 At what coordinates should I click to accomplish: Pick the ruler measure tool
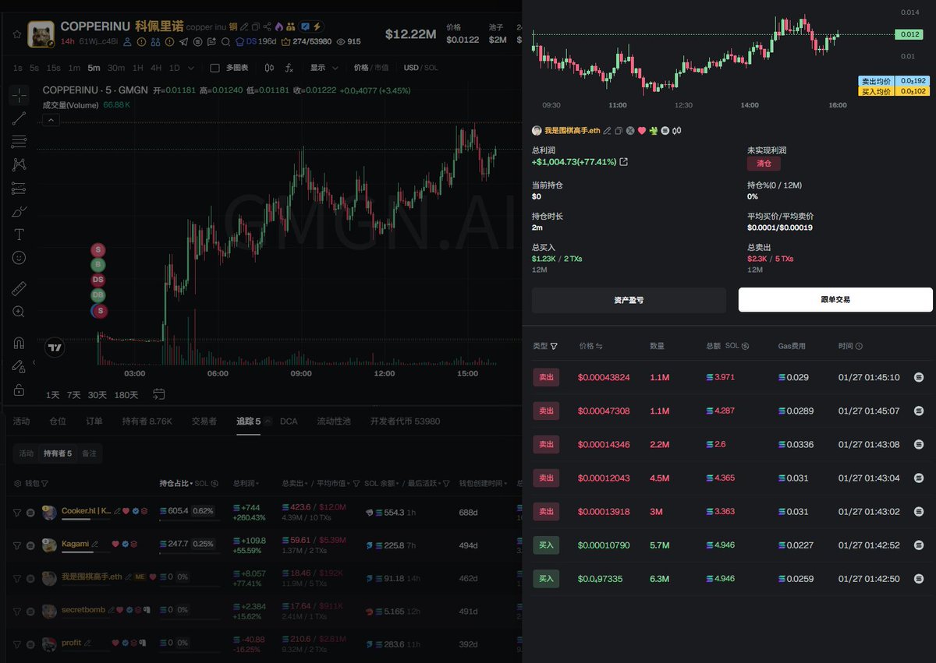[x=19, y=289]
